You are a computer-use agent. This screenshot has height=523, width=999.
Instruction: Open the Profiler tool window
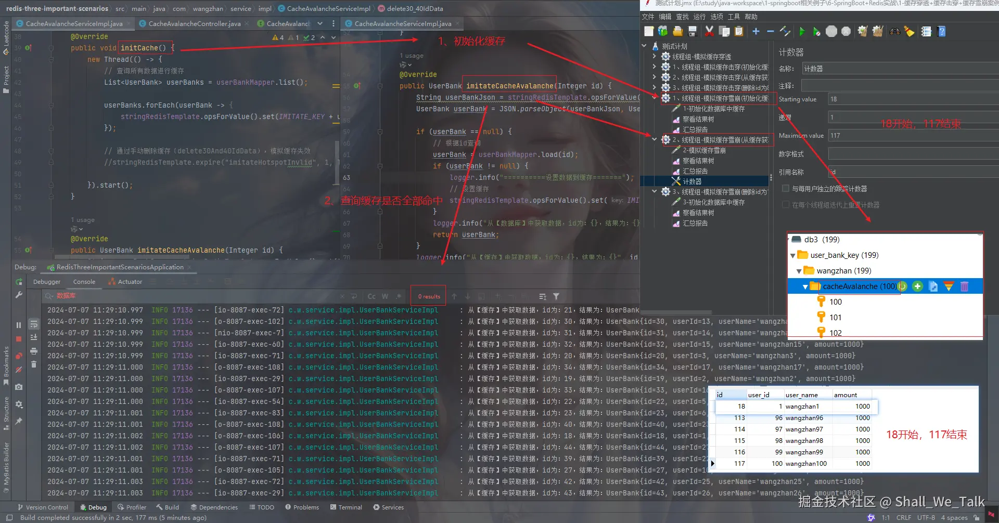point(132,507)
